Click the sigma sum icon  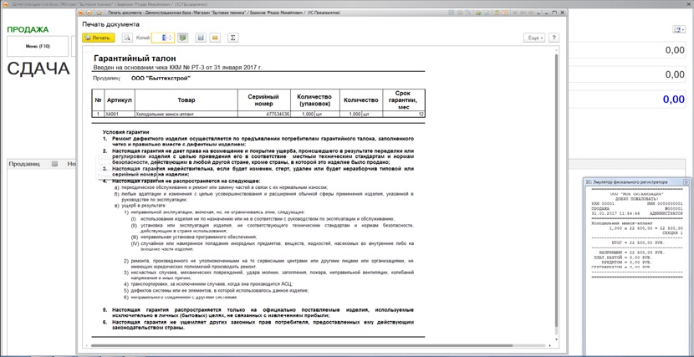pos(232,38)
